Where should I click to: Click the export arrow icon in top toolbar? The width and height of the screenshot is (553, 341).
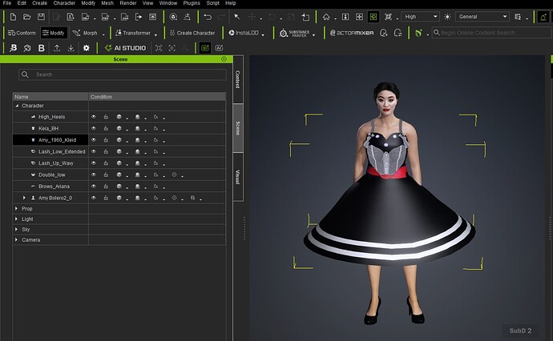point(139,17)
